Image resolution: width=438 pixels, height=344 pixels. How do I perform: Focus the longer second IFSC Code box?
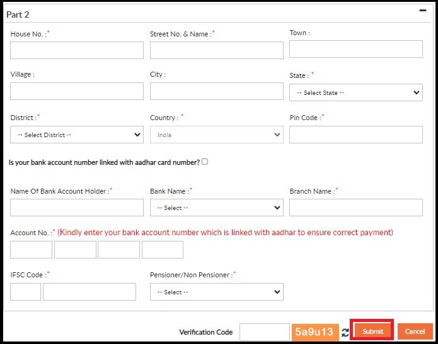[89, 292]
